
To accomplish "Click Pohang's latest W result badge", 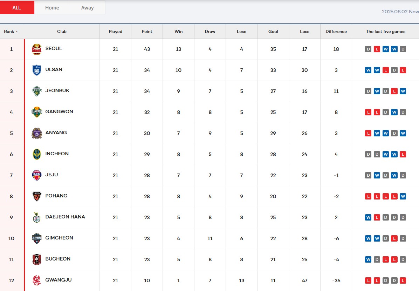I will [403, 196].
